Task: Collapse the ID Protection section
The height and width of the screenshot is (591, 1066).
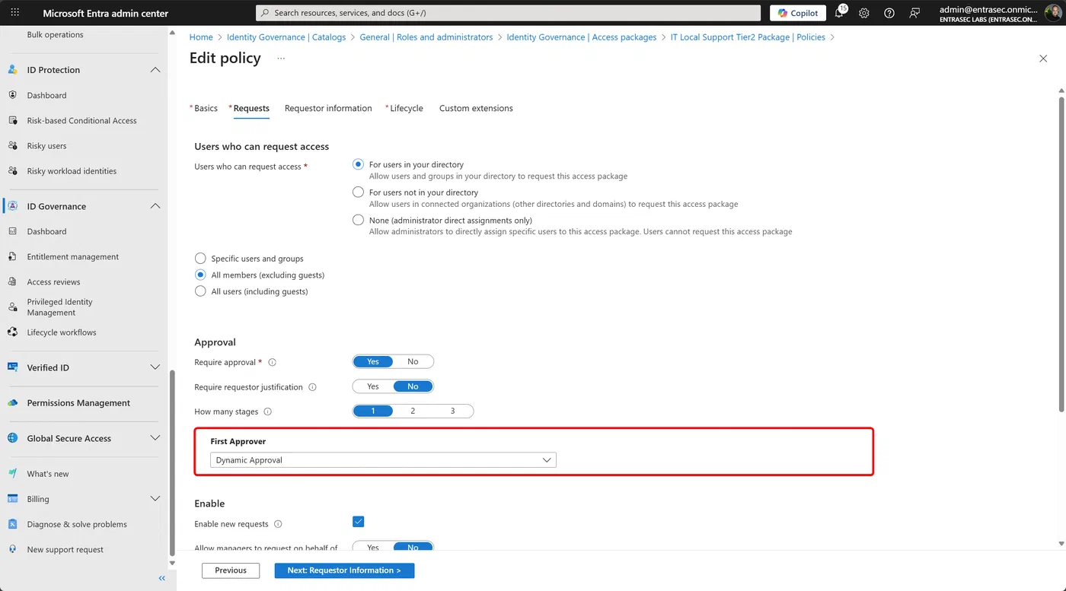Action: pyautogui.click(x=155, y=70)
